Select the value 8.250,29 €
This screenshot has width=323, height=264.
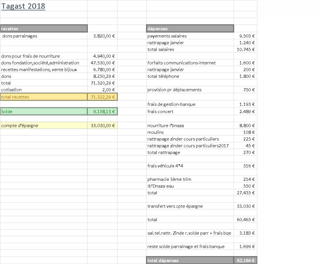tap(104, 76)
